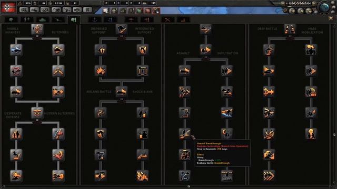The image size is (337, 189).
Task: Select first node under Integrated Support
Action: pos(143,50)
